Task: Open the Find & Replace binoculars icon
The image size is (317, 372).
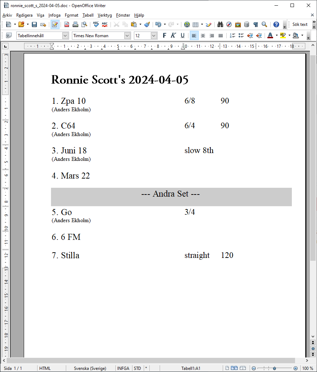Action: point(220,24)
